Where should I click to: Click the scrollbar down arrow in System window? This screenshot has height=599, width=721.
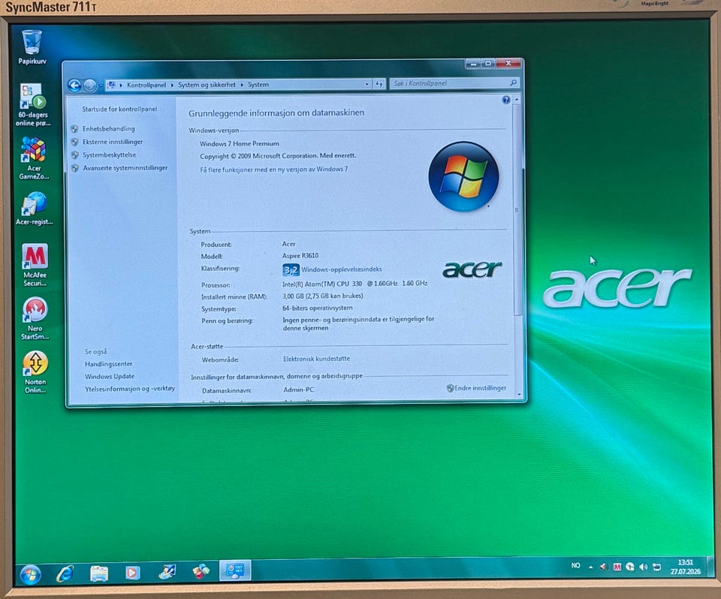pos(519,394)
